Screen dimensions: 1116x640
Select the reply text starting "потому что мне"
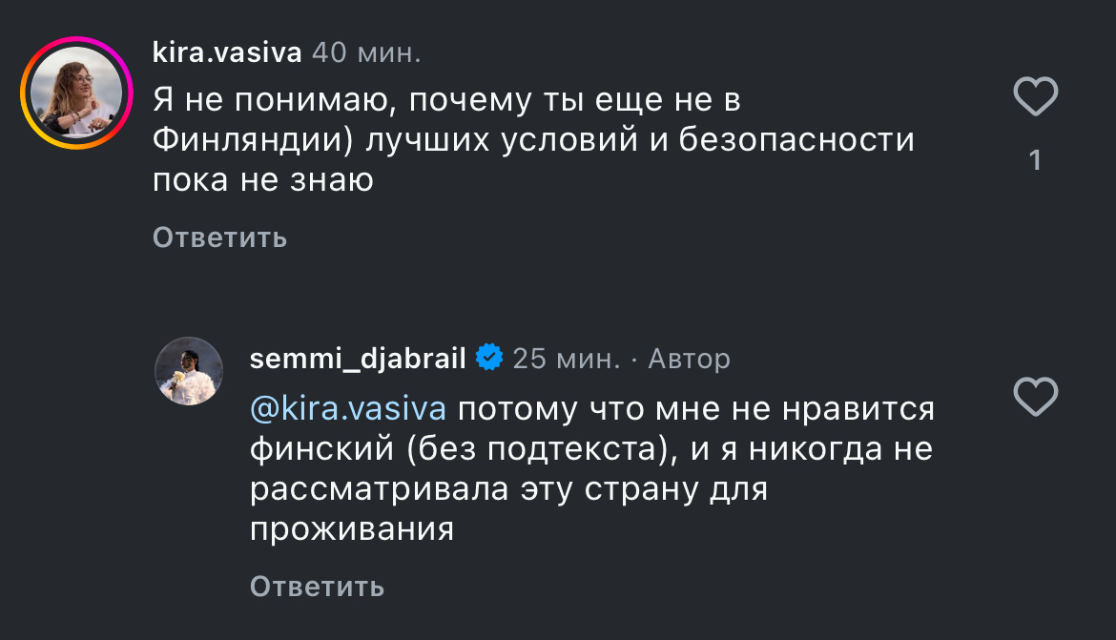point(592,469)
